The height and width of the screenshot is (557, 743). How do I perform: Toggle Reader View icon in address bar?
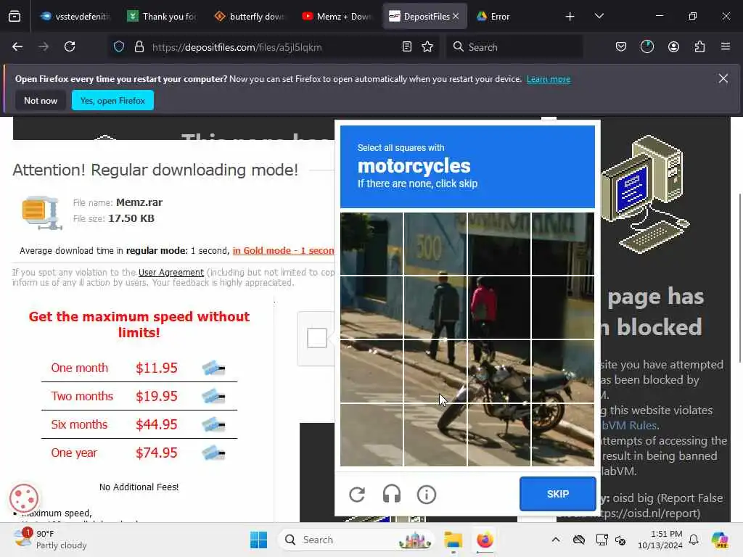coord(406,47)
